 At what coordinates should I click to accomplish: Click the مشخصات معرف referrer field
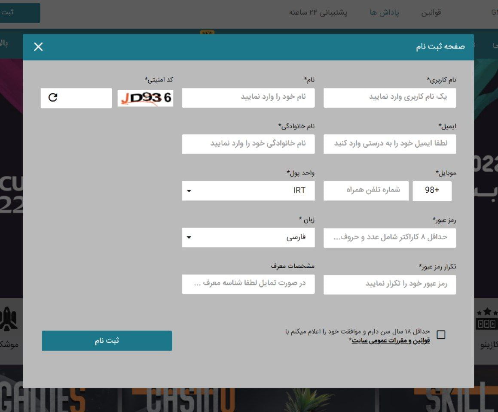pos(248,284)
